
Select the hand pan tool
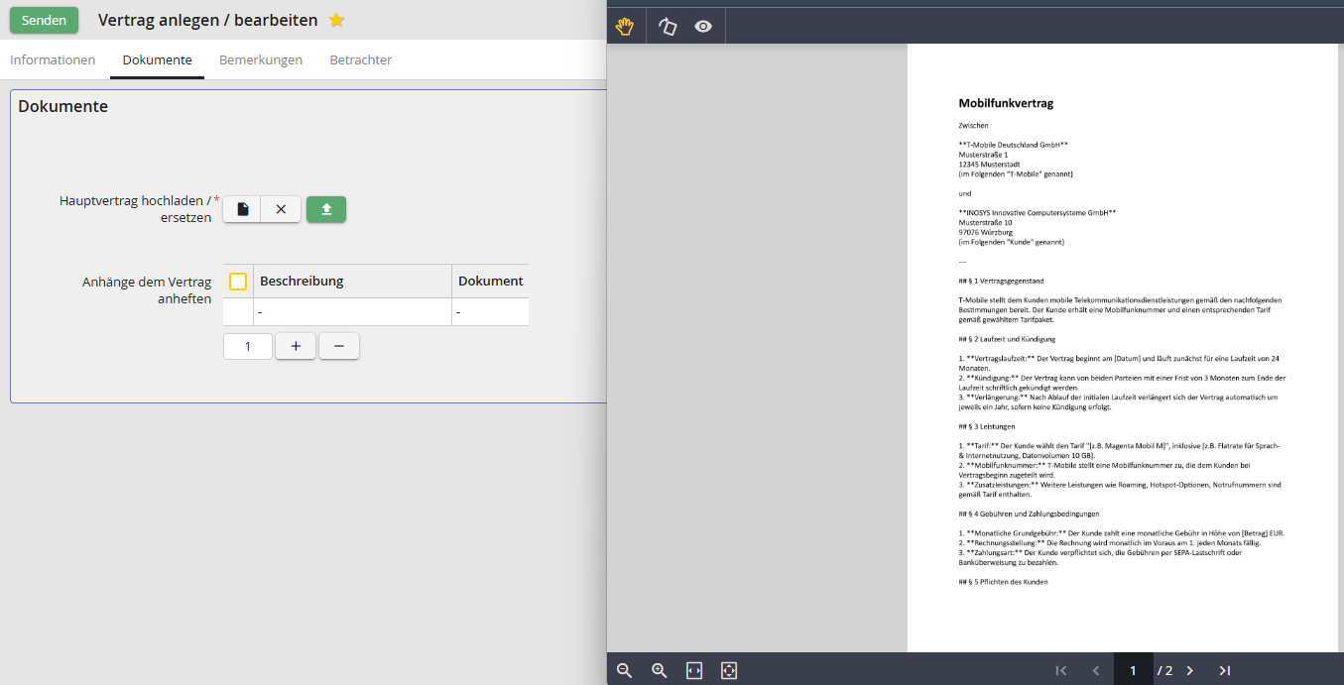(x=625, y=27)
